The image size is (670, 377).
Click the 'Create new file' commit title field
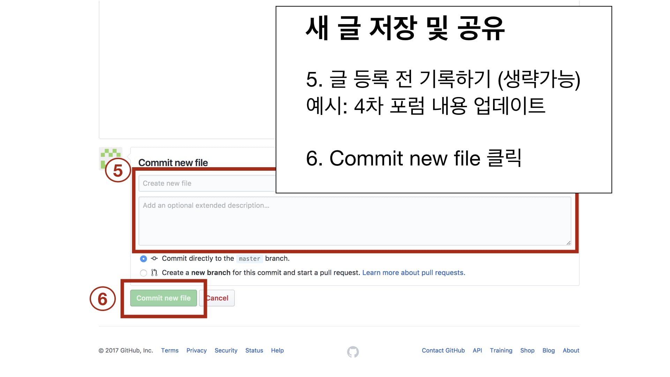tap(207, 183)
